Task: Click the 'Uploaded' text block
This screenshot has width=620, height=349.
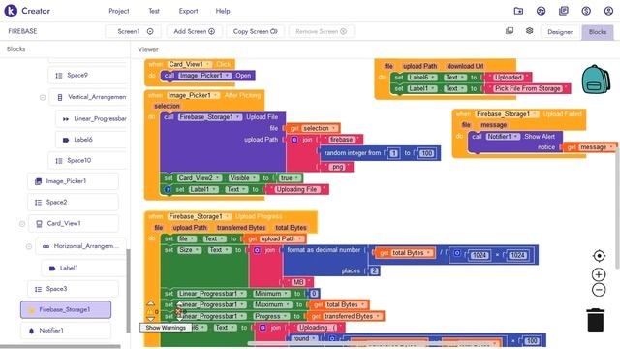Action: click(509, 78)
